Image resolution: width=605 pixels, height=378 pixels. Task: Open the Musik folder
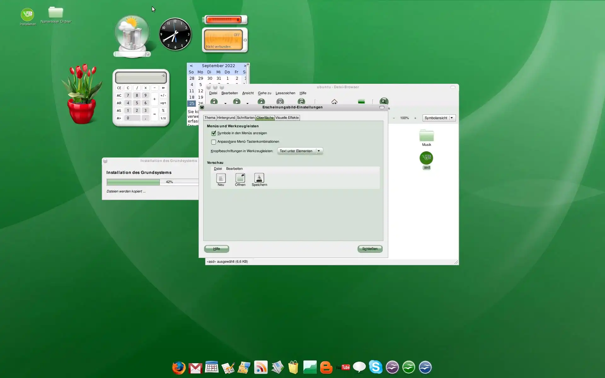pyautogui.click(x=426, y=136)
